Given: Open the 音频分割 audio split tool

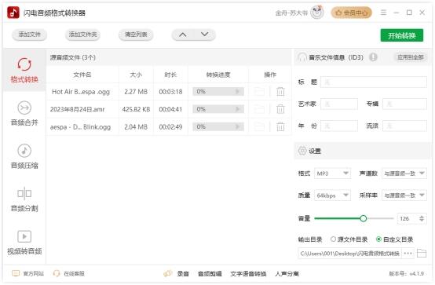Looking at the screenshot, I should click(24, 199).
